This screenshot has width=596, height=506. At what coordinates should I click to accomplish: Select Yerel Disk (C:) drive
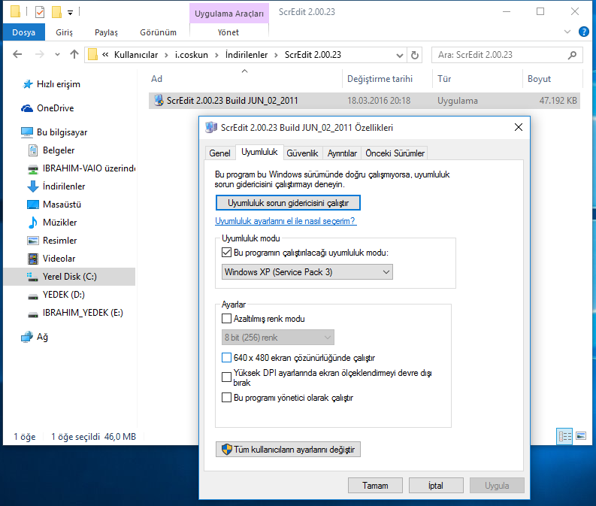click(x=69, y=277)
